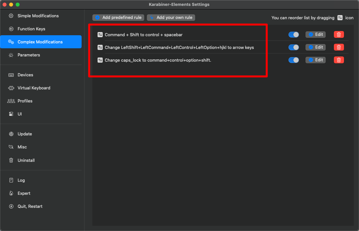The width and height of the screenshot is (359, 231).
Task: Open Simple Modifications in the sidebar
Action: click(41, 16)
